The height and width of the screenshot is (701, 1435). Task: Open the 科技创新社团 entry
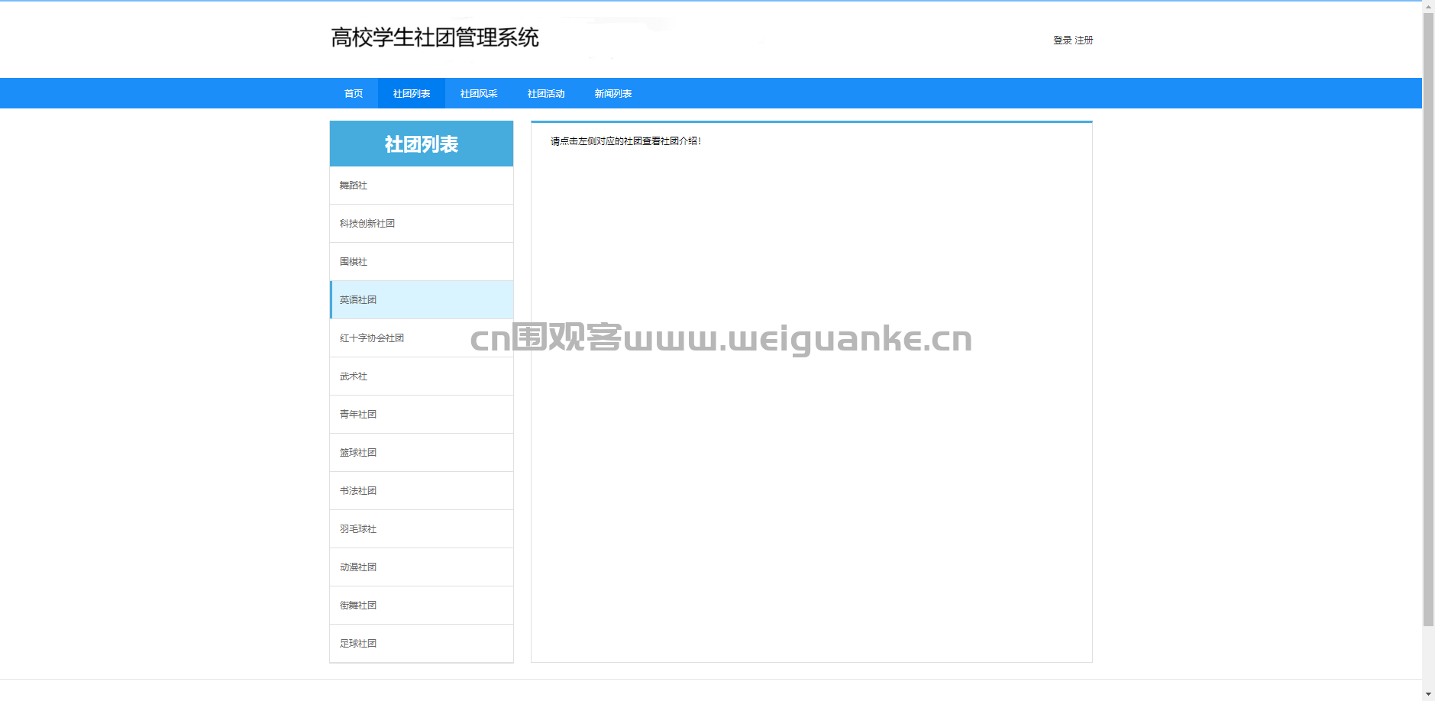[422, 224]
